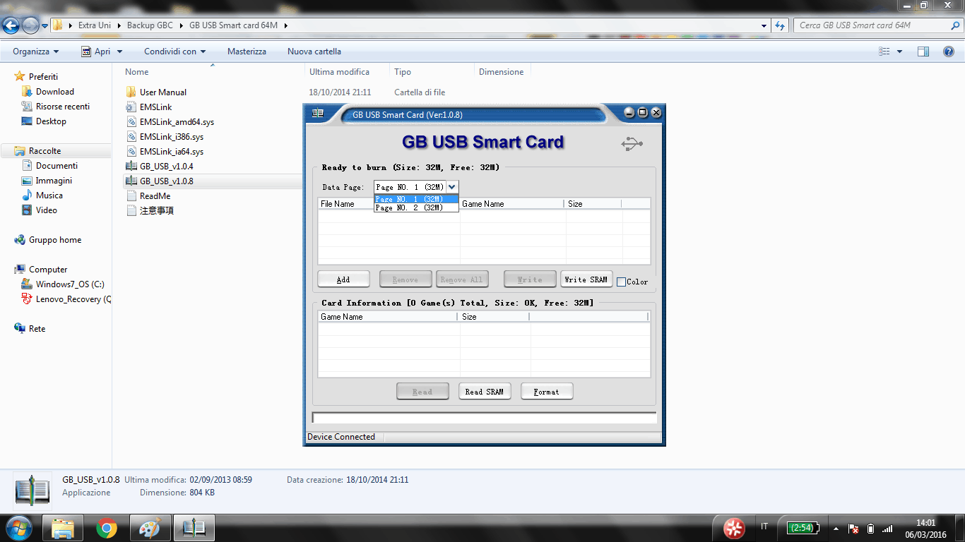Viewport: 965px width, 542px height.
Task: Click the GB USB Smart Card title bar icon
Action: pos(318,113)
